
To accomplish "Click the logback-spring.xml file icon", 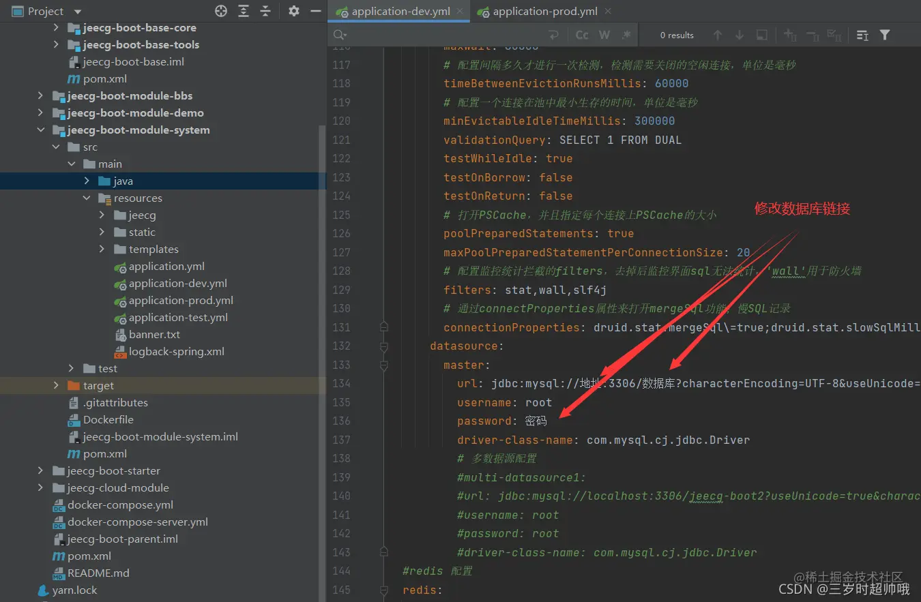I will click(x=120, y=352).
